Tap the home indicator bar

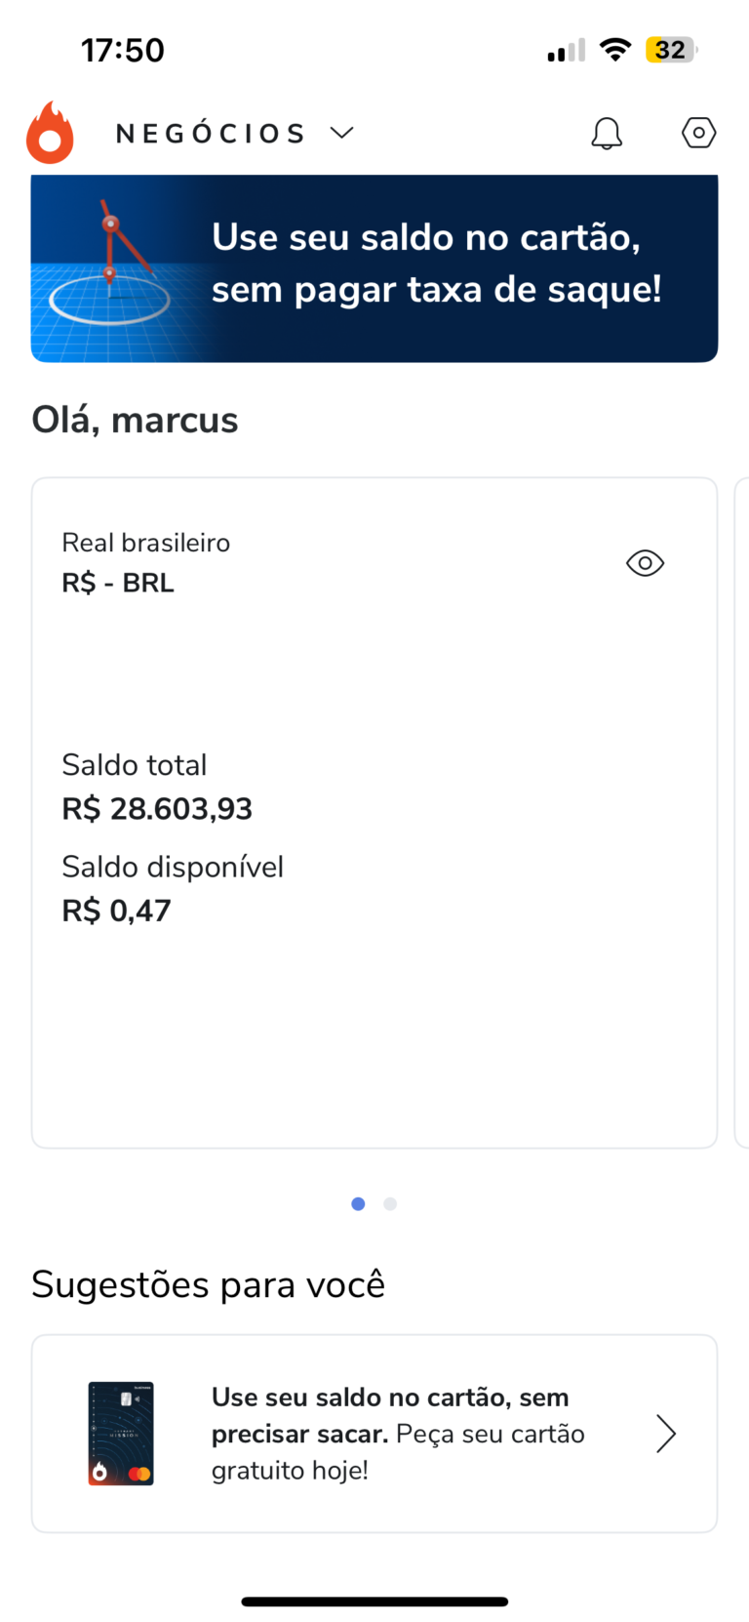374,1602
